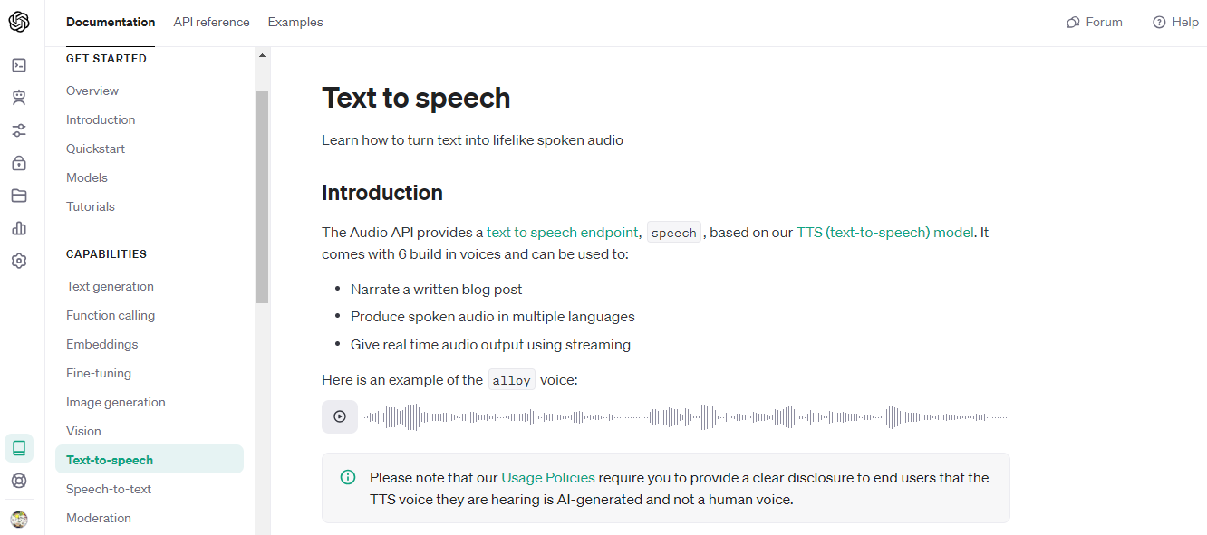Open the Playground terminal icon in sidebar
This screenshot has height=535, width=1207.
coord(19,65)
